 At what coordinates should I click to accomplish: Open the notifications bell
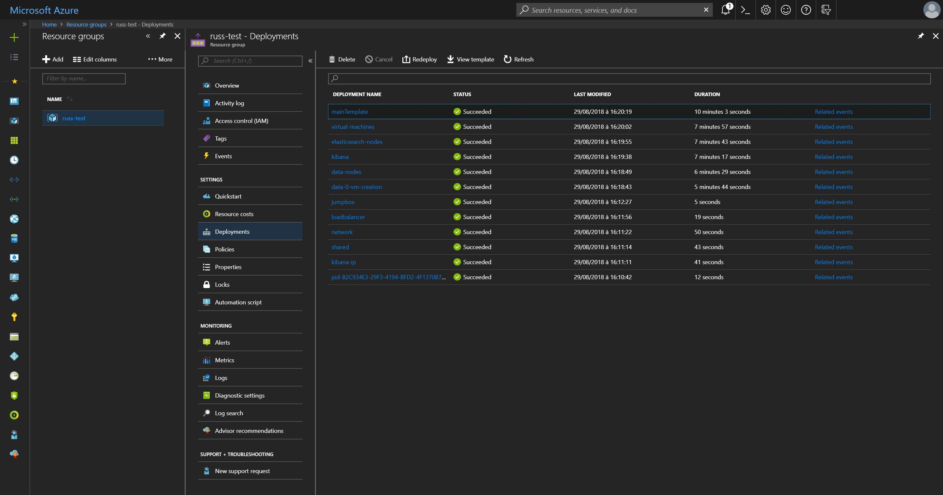point(725,10)
